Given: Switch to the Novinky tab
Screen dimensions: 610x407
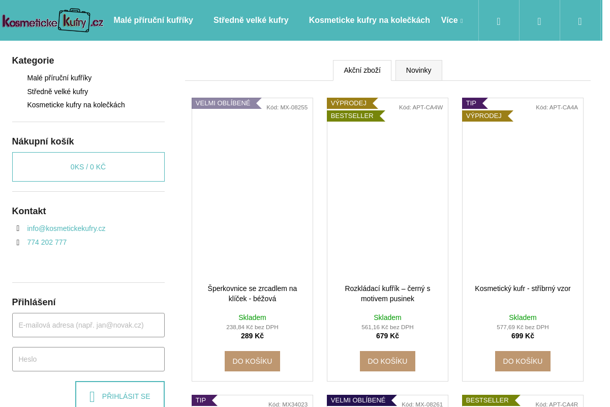Looking at the screenshot, I should pyautogui.click(x=418, y=70).
